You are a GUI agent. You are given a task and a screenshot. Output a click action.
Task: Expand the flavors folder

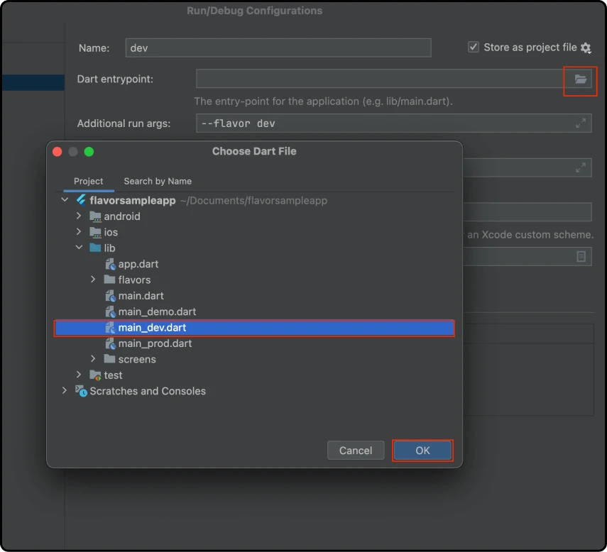click(93, 280)
